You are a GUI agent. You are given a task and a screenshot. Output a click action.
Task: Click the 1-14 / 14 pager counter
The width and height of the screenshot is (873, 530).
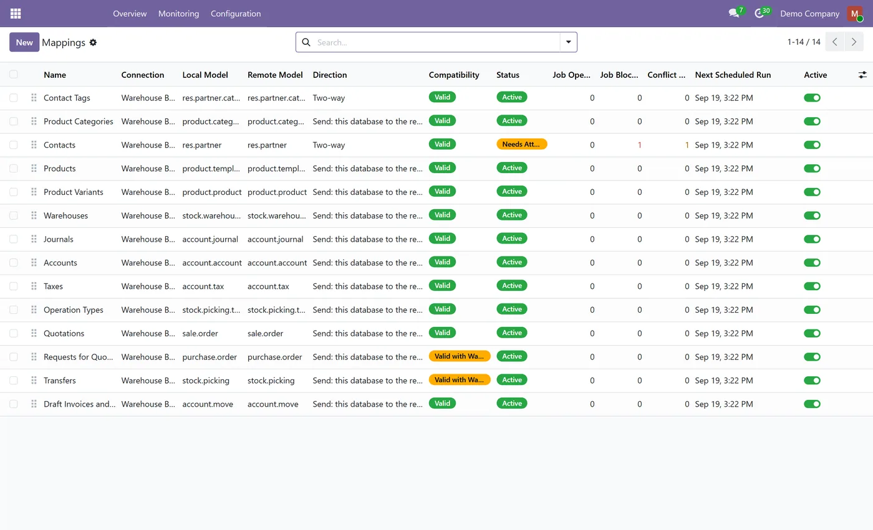point(804,42)
